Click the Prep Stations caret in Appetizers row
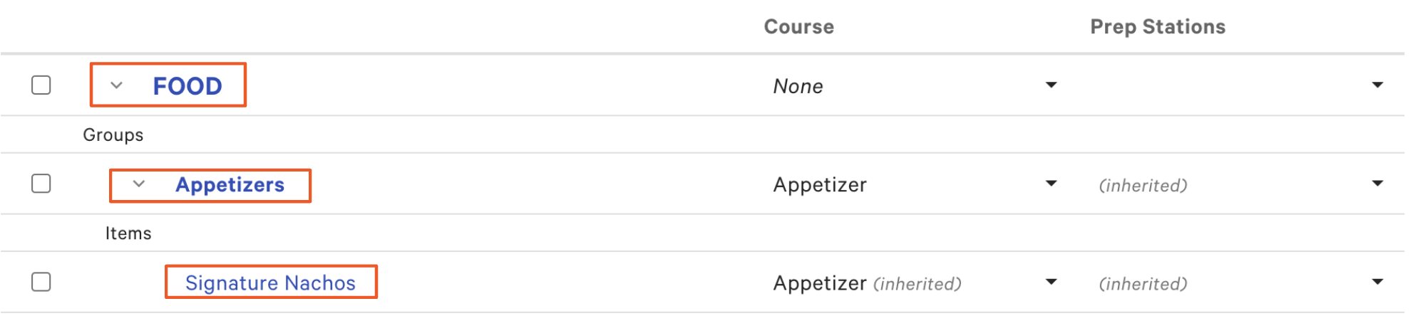This screenshot has height=316, width=1413. pyautogui.click(x=1377, y=184)
